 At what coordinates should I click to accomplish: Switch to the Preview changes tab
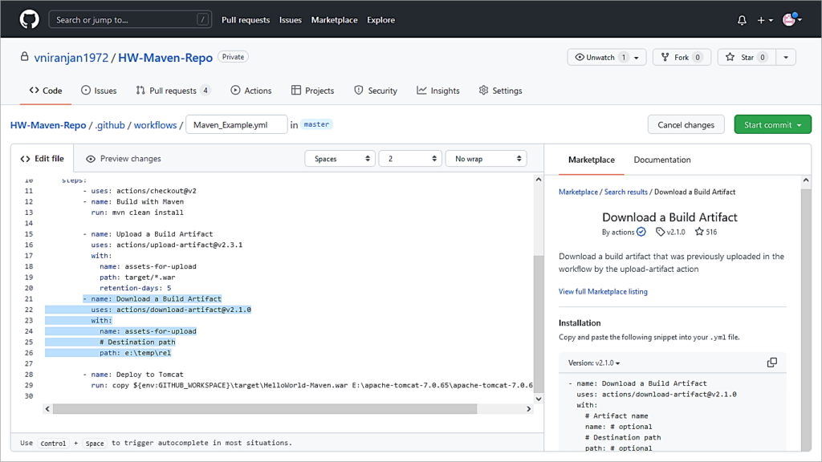point(123,159)
